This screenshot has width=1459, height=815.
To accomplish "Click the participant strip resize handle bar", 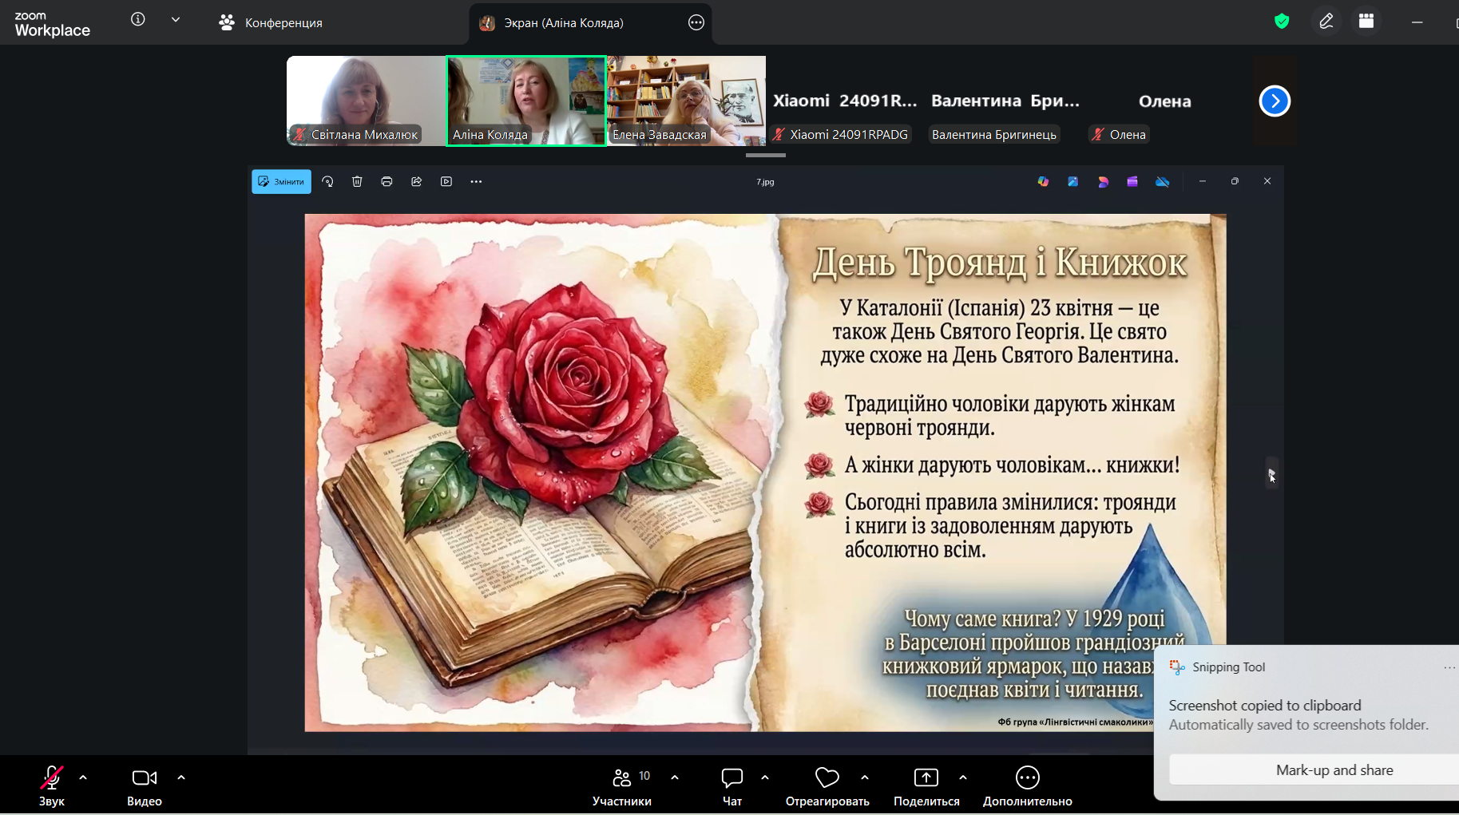I will 766,156.
